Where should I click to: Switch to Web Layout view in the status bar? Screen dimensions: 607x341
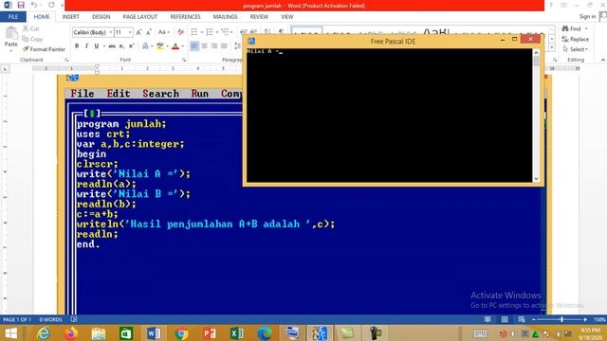(522, 319)
